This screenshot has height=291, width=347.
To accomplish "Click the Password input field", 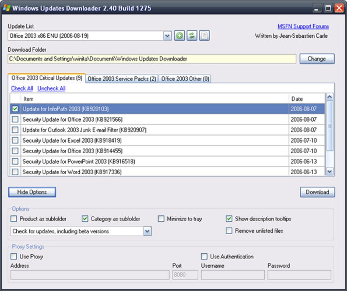I will [299, 275].
